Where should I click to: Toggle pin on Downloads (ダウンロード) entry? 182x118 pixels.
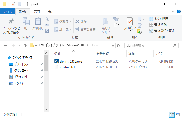(42, 71)
